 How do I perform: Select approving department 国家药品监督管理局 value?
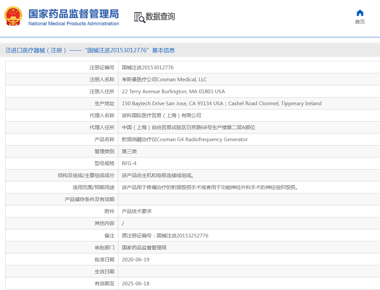(144, 247)
